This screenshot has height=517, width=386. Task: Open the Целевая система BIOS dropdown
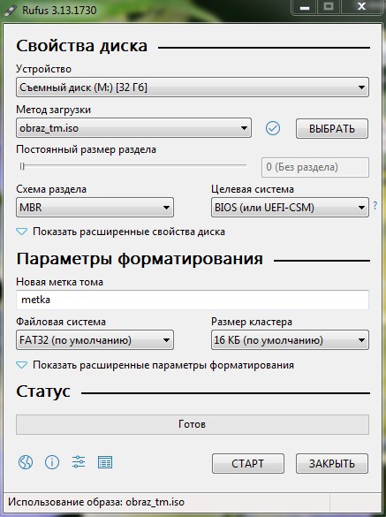[x=290, y=208]
